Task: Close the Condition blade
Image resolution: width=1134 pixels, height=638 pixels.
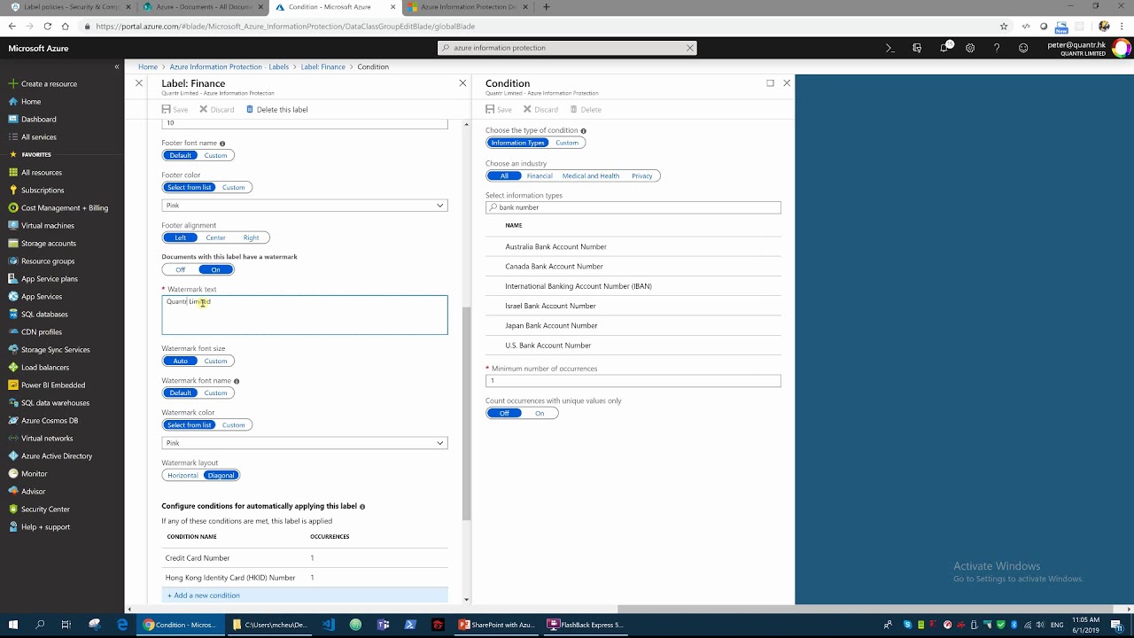Action: coord(787,82)
